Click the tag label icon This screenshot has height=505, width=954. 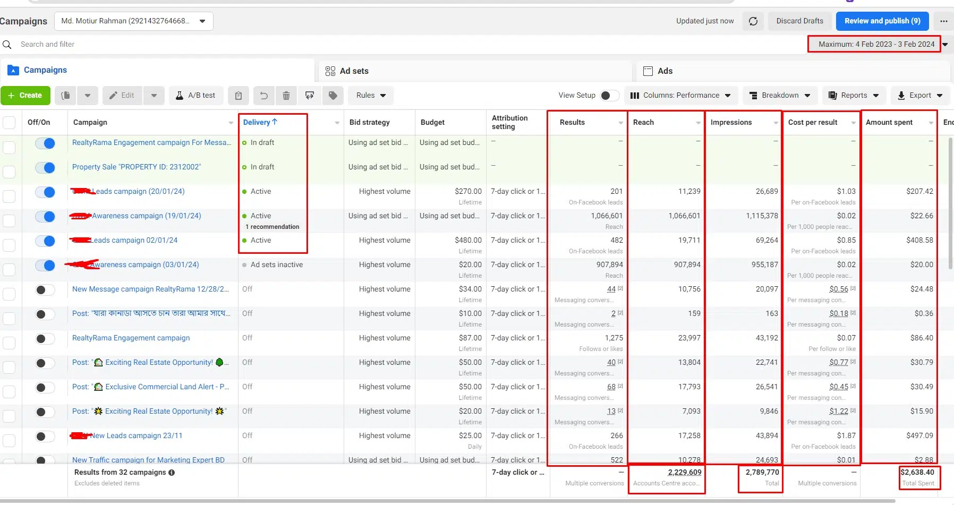click(333, 96)
